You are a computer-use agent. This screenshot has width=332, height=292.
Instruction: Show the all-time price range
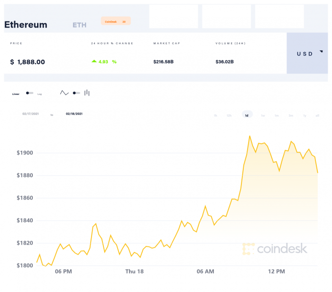[317, 115]
